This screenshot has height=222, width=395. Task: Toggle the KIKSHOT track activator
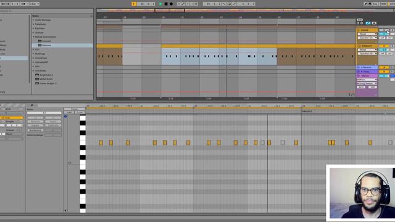point(384,46)
